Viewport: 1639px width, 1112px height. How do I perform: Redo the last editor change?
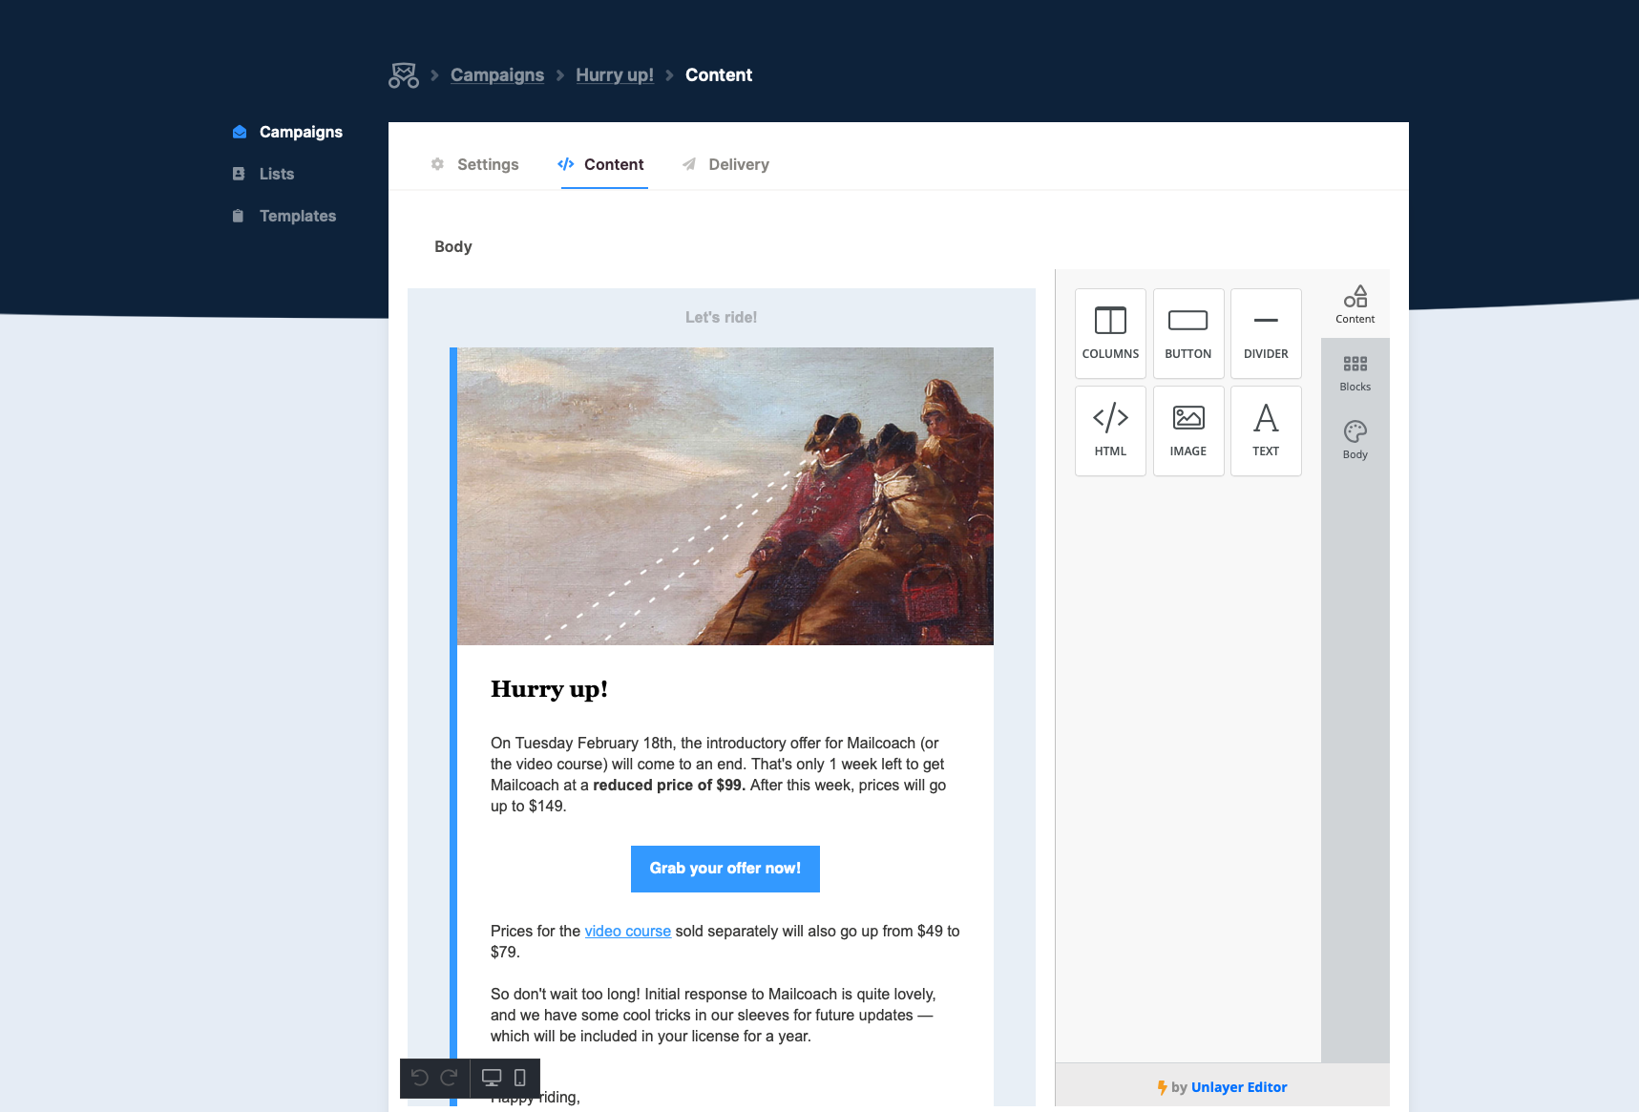tap(450, 1078)
